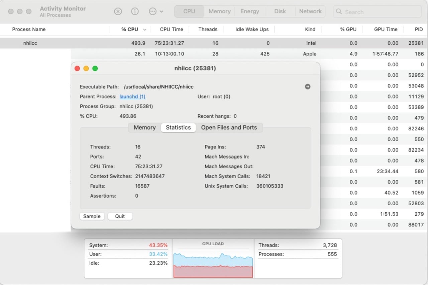Reveal executable path with the arrow icon
Viewport: 428px width, 285px height.
(x=308, y=87)
